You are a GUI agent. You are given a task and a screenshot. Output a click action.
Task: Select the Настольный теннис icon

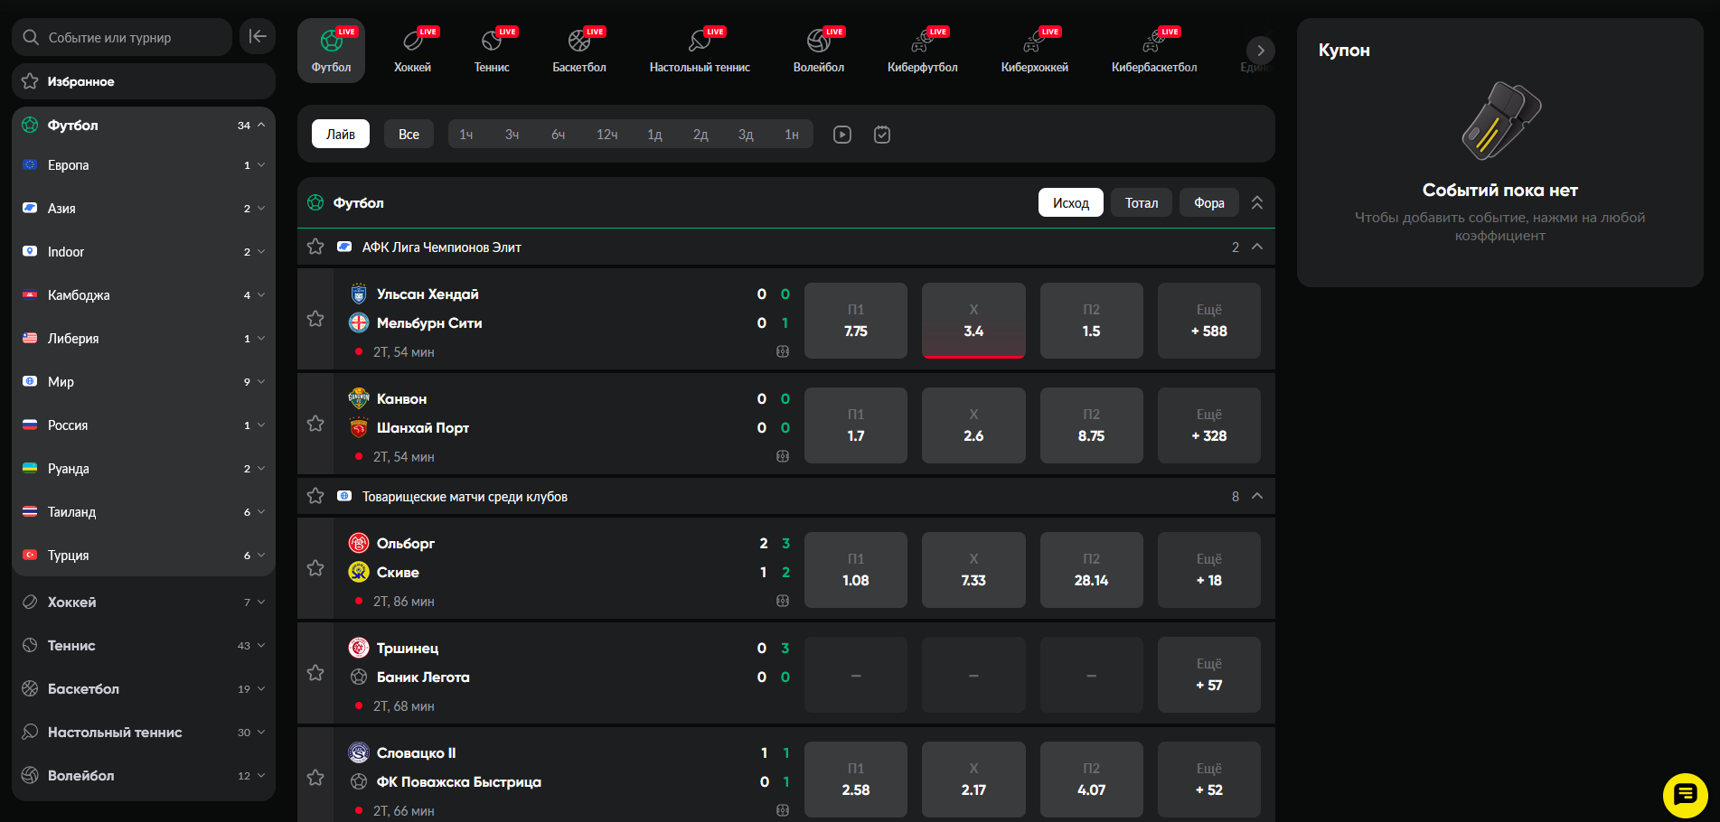pyautogui.click(x=699, y=50)
